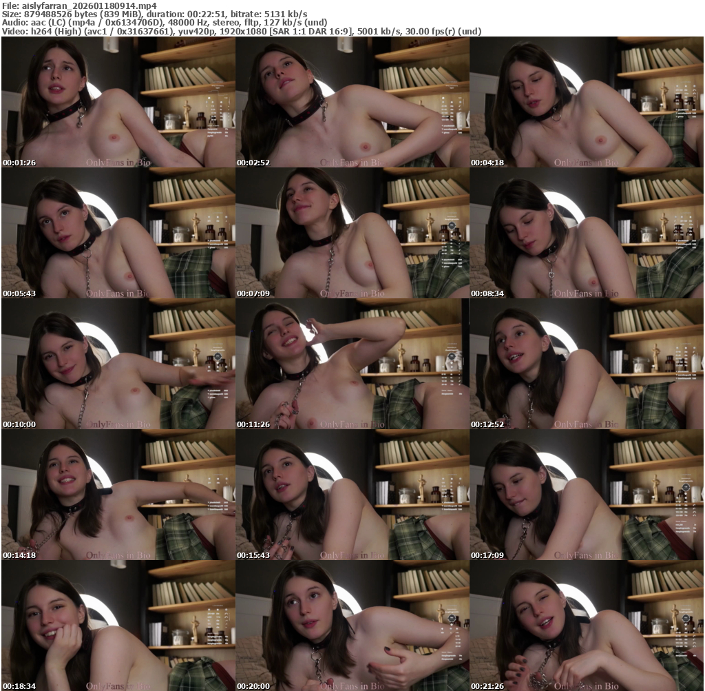Click the Size and duration info line

[x=155, y=14]
